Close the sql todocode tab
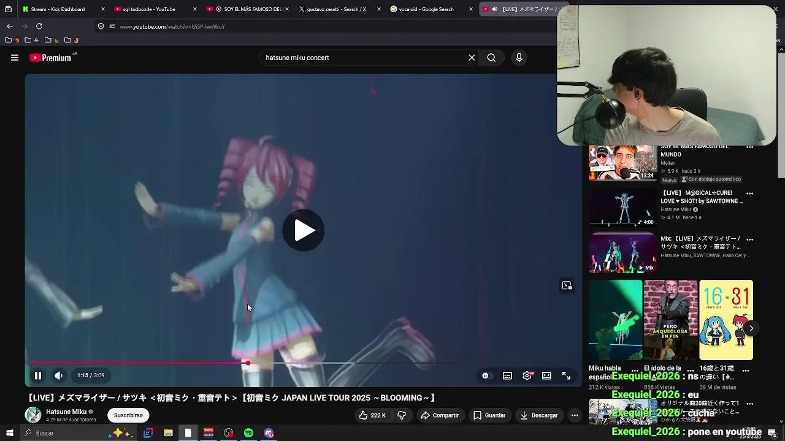785x441 pixels. (x=195, y=9)
